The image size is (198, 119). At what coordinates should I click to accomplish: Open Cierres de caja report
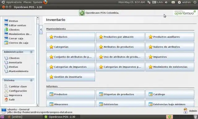(x=16, y=43)
